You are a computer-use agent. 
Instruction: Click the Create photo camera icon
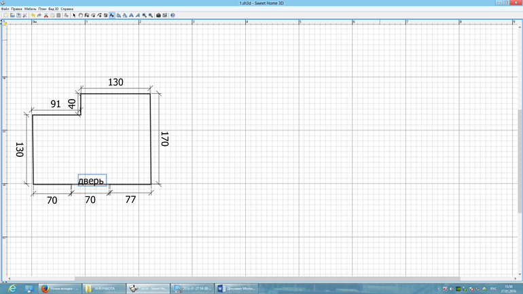coord(158,14)
